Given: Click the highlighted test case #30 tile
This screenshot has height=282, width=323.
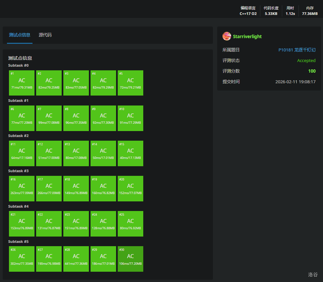Looking at the screenshot, I should click(131, 259).
